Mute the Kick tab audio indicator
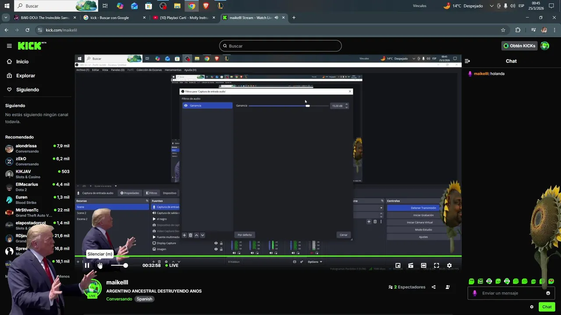This screenshot has height=315, width=561. [x=276, y=18]
